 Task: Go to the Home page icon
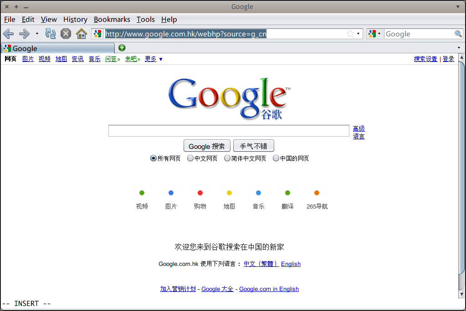pos(81,34)
